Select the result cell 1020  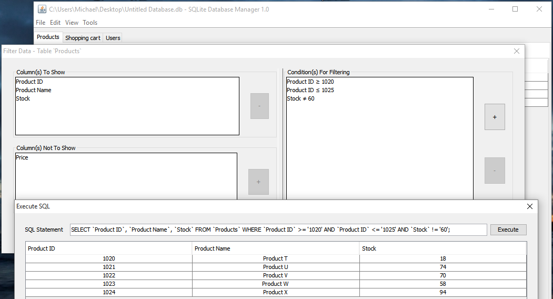click(108, 258)
